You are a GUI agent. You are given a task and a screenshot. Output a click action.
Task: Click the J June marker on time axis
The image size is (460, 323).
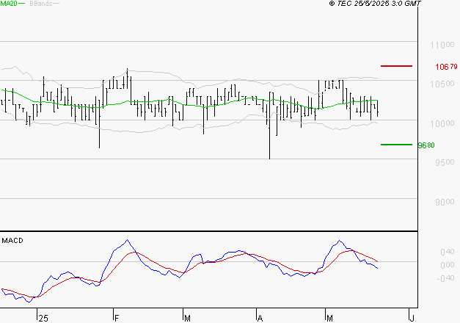coord(412,318)
